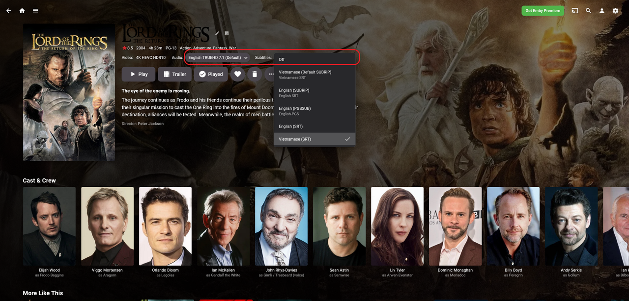
Task: Choose Vietnamese (Default SUBRIP) subtitles
Action: pos(314,75)
